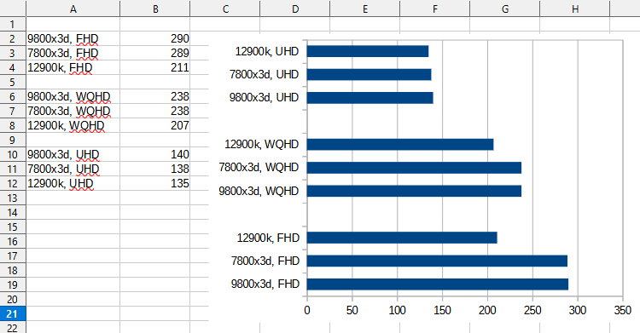Click cell with value 211
Viewport: 640px width, 333px height.
click(x=155, y=67)
